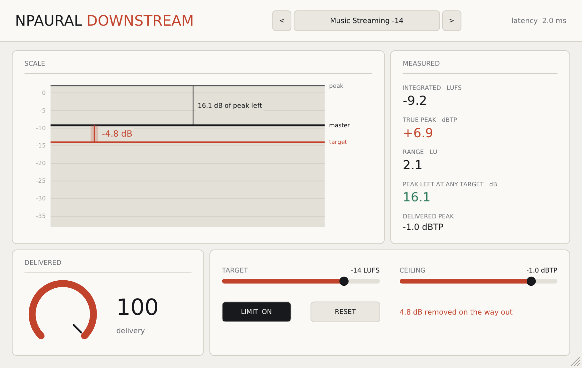
Task: Click the green peak left value 16.1
Action: pos(416,197)
